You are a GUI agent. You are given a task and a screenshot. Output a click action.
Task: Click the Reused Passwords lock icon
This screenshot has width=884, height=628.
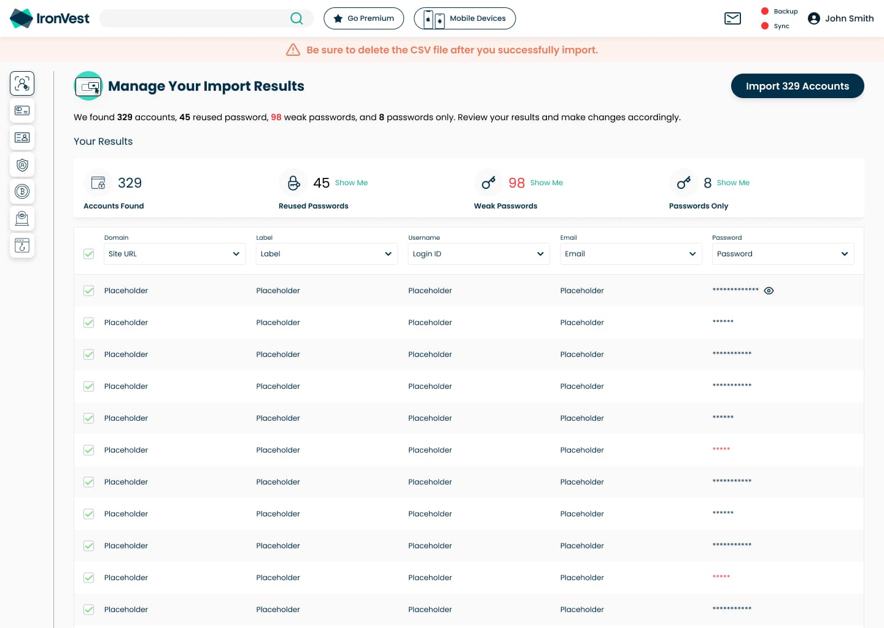tap(293, 183)
